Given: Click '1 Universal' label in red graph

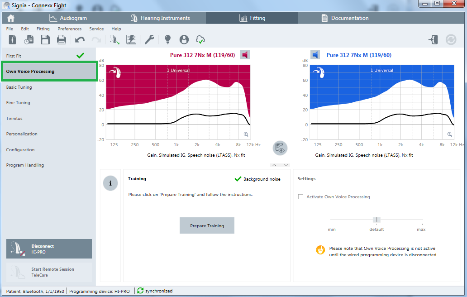Looking at the screenshot, I should click(178, 70).
